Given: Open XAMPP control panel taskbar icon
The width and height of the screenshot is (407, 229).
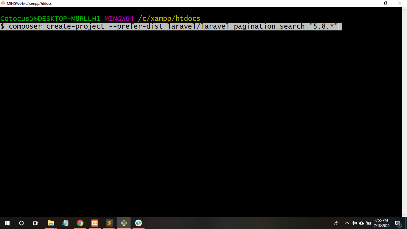Looking at the screenshot, I should point(95,223).
